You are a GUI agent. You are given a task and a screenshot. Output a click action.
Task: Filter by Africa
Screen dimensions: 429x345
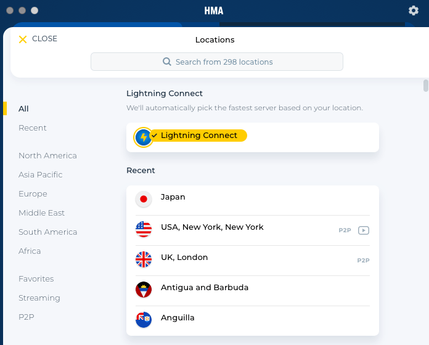(x=30, y=251)
